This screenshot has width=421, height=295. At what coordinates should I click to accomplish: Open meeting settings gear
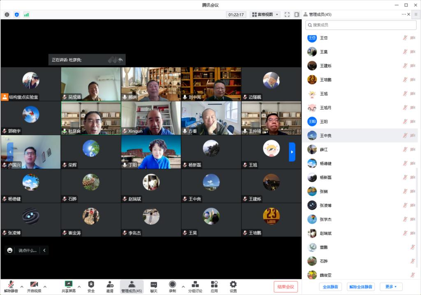(x=233, y=287)
